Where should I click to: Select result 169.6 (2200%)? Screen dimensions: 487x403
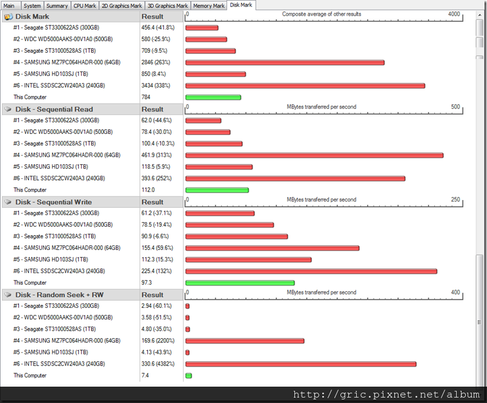point(157,341)
